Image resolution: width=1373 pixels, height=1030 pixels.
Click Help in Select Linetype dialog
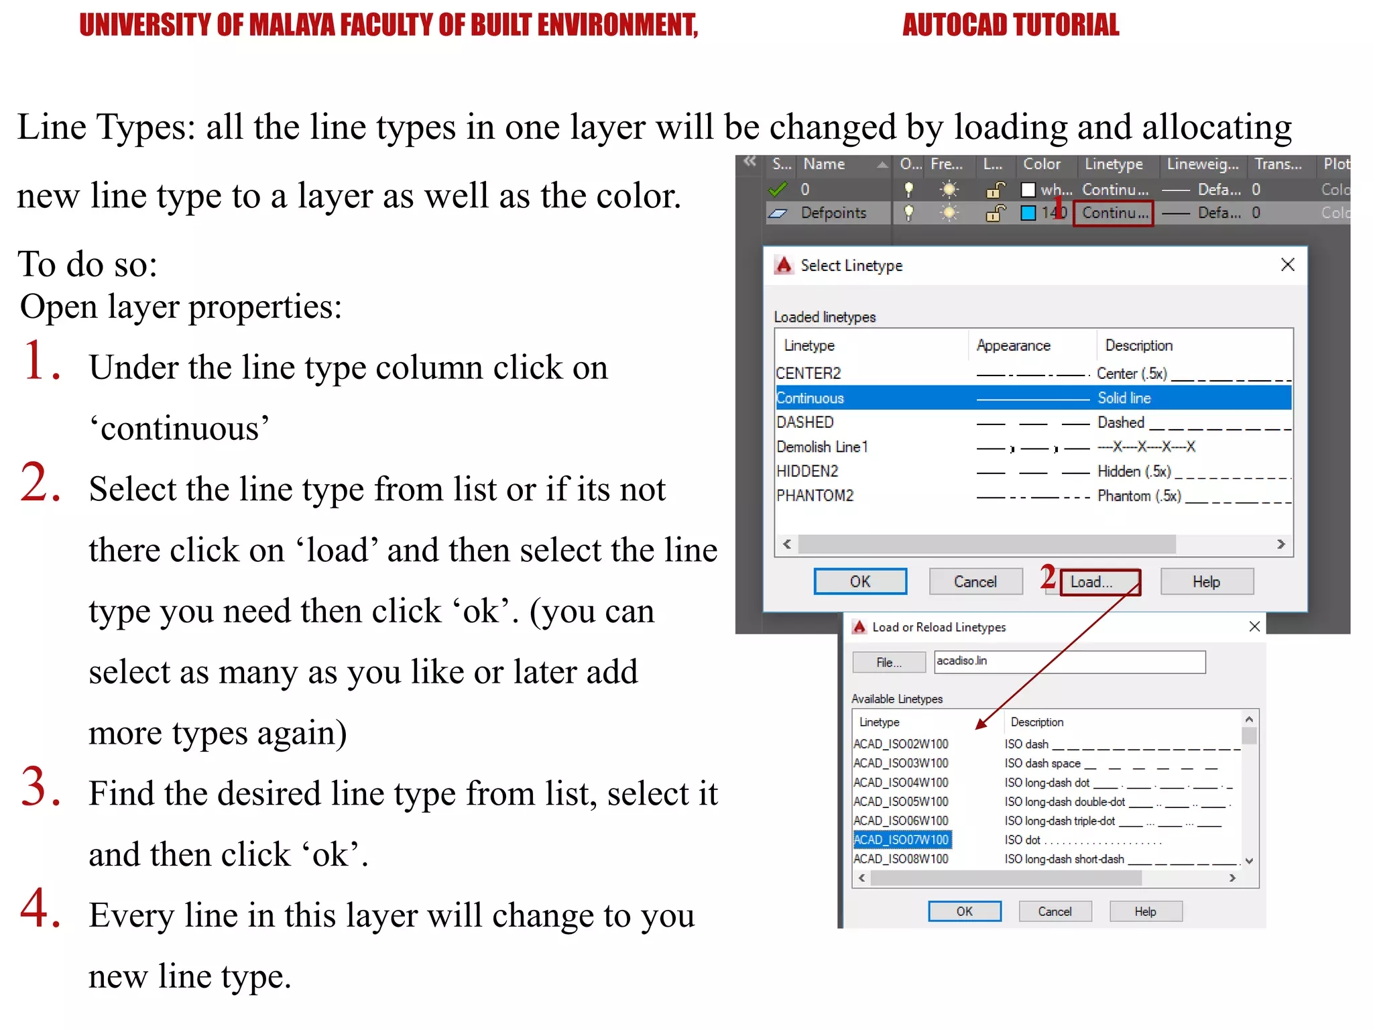[1207, 581]
